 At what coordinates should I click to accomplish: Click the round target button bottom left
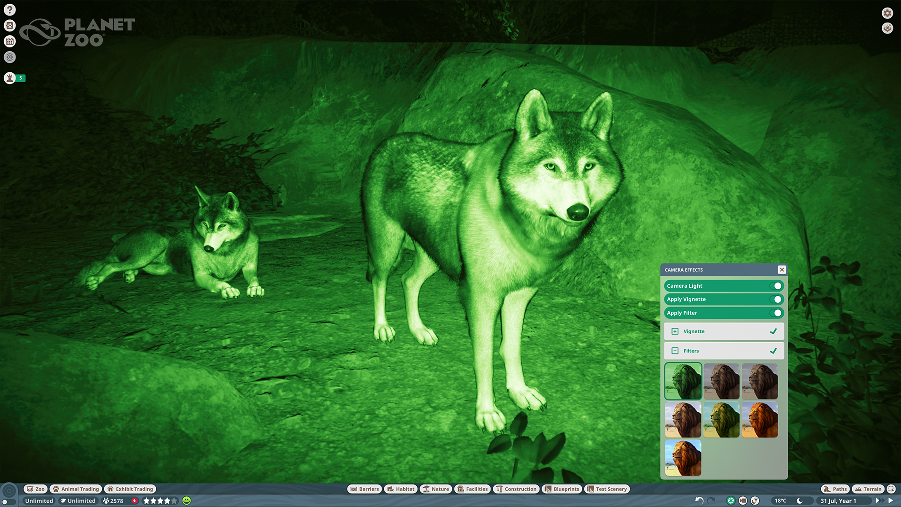pyautogui.click(x=9, y=491)
